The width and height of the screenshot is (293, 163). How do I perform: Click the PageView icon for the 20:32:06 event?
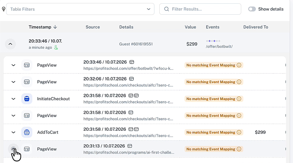(x=27, y=82)
